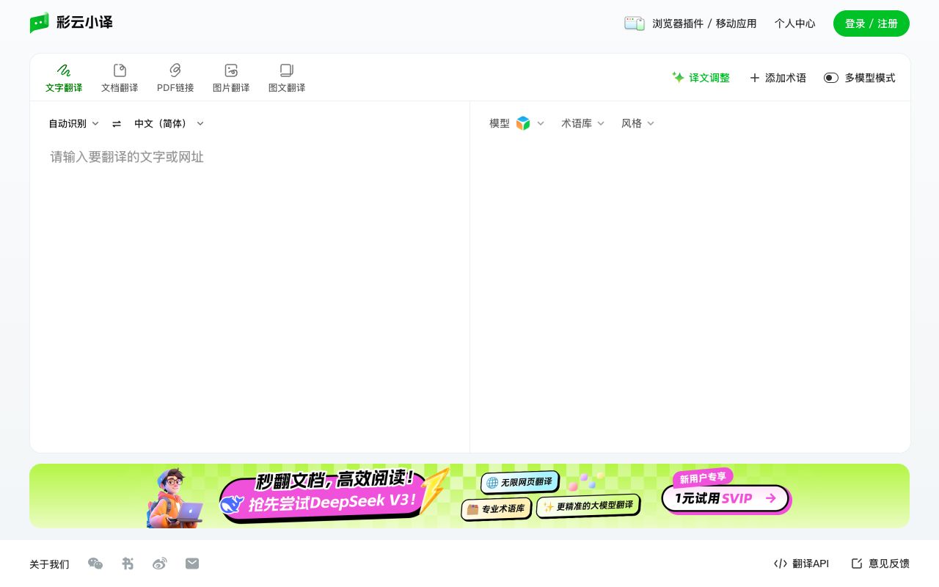Click the sparkle icon beside 译文调整
Image resolution: width=939 pixels, height=587 pixels.
(x=679, y=77)
